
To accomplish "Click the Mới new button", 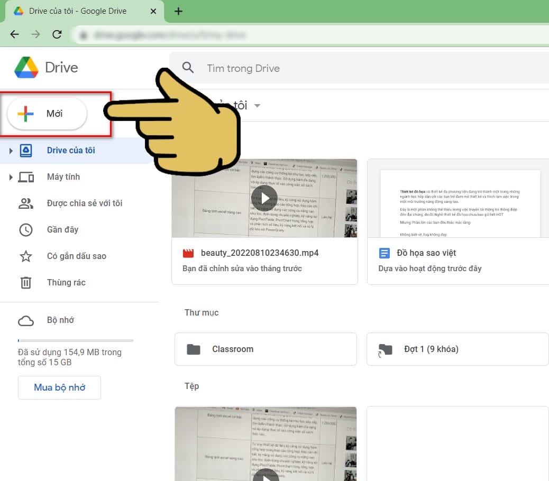I will click(x=47, y=114).
